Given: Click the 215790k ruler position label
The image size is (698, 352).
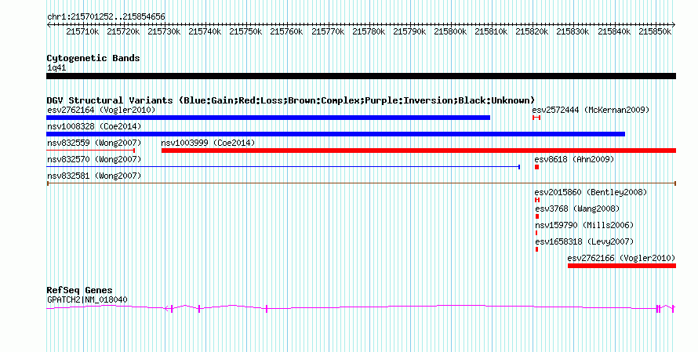Looking at the screenshot, I should pyautogui.click(x=409, y=31).
